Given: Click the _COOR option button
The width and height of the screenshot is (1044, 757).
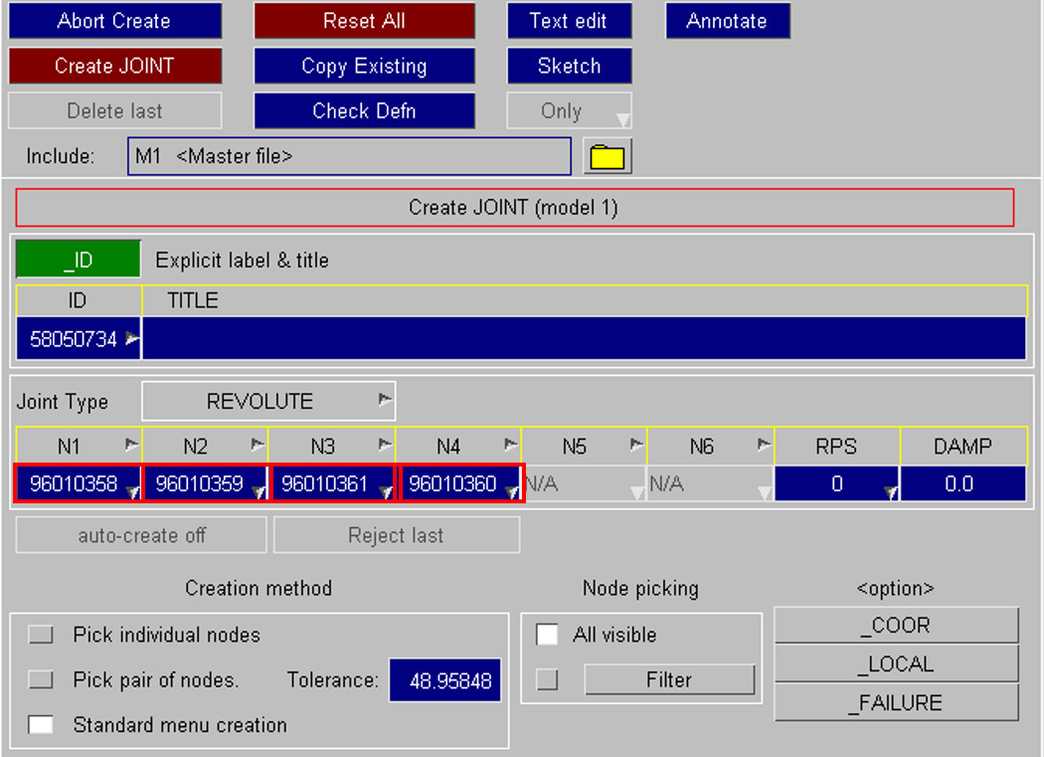Looking at the screenshot, I should click(896, 625).
